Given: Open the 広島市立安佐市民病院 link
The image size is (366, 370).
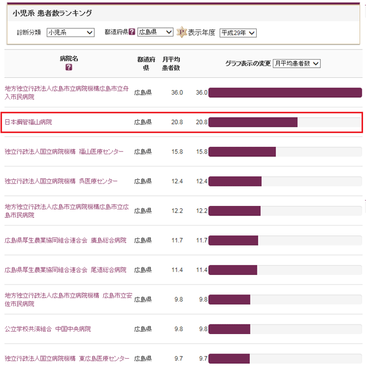Looking at the screenshot, I should click(x=67, y=299).
